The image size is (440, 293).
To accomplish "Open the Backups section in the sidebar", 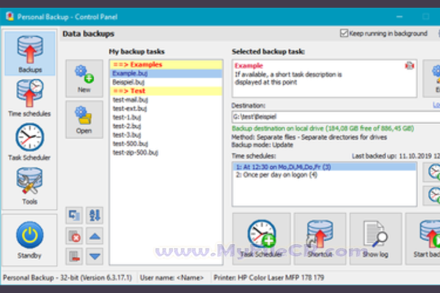I will tap(30, 54).
